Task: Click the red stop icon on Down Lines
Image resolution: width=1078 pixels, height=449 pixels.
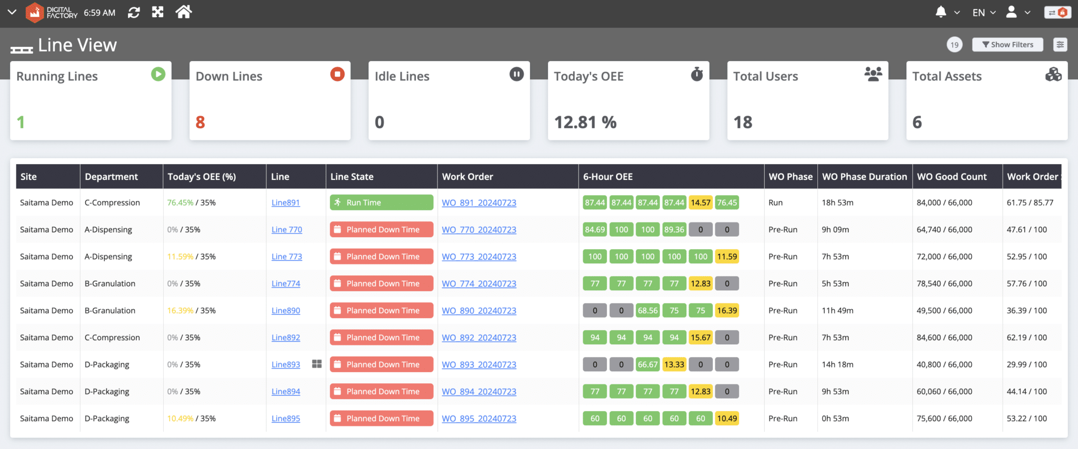Action: pyautogui.click(x=337, y=74)
